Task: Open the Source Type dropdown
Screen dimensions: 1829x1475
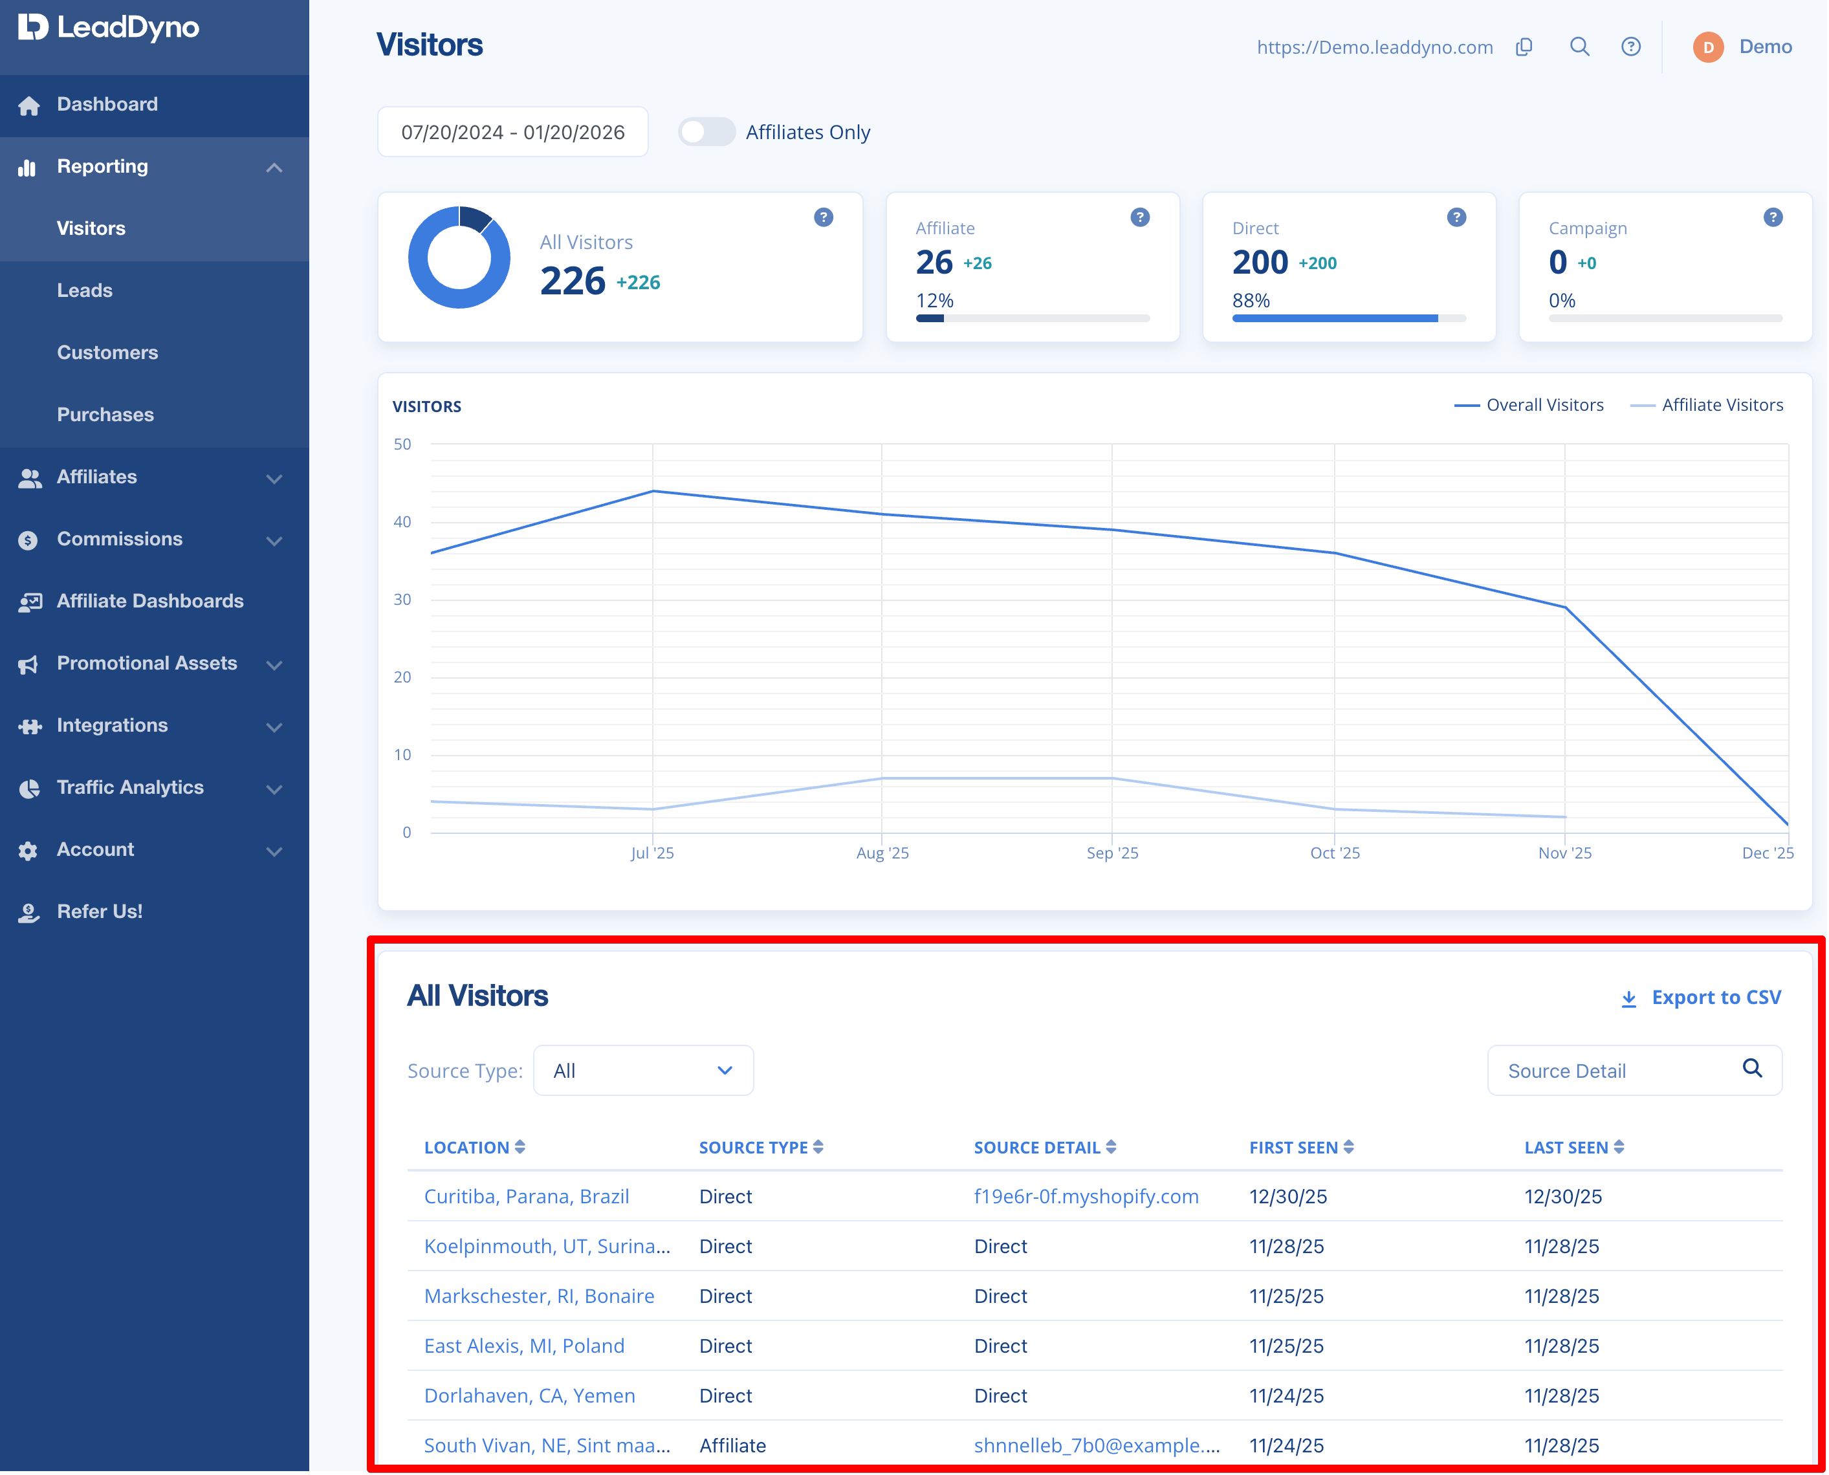Action: 643,1071
